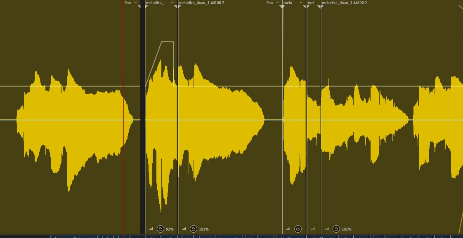The image size is (463, 238).
Task: Click the first melodica_doan_1 44100 2 clip title
Action: pyautogui.click(x=201, y=2)
